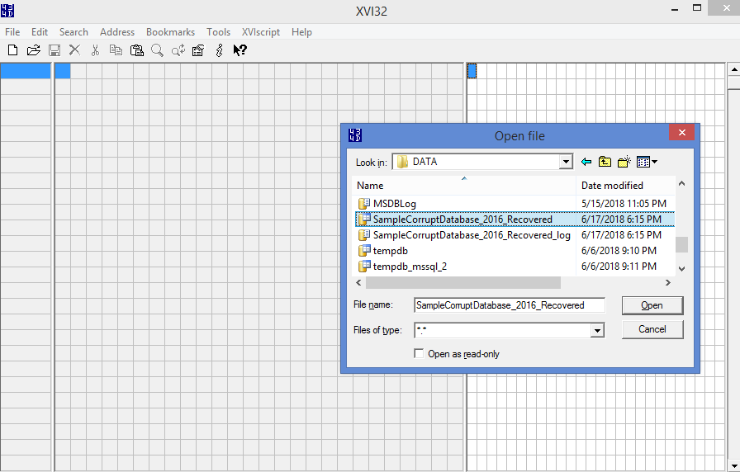Click the 6/6/2018 9:11 PM date

point(619,266)
